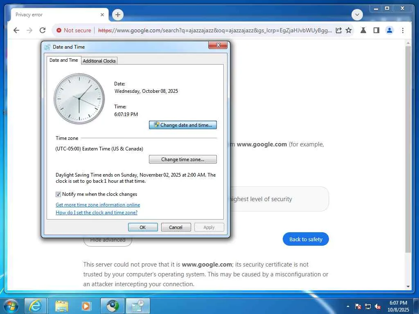Image resolution: width=419 pixels, height=314 pixels.
Task: Bookmark this page with the star icon
Action: (x=349, y=30)
